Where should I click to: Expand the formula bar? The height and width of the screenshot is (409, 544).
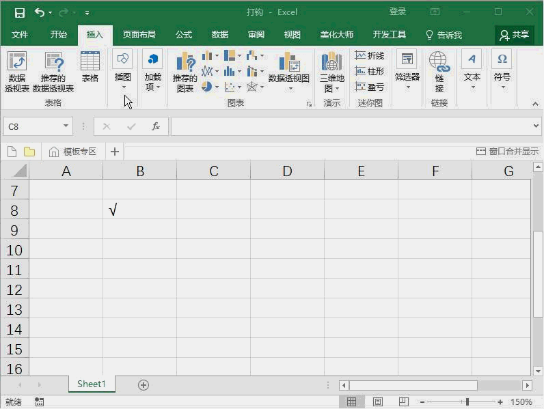coord(536,126)
